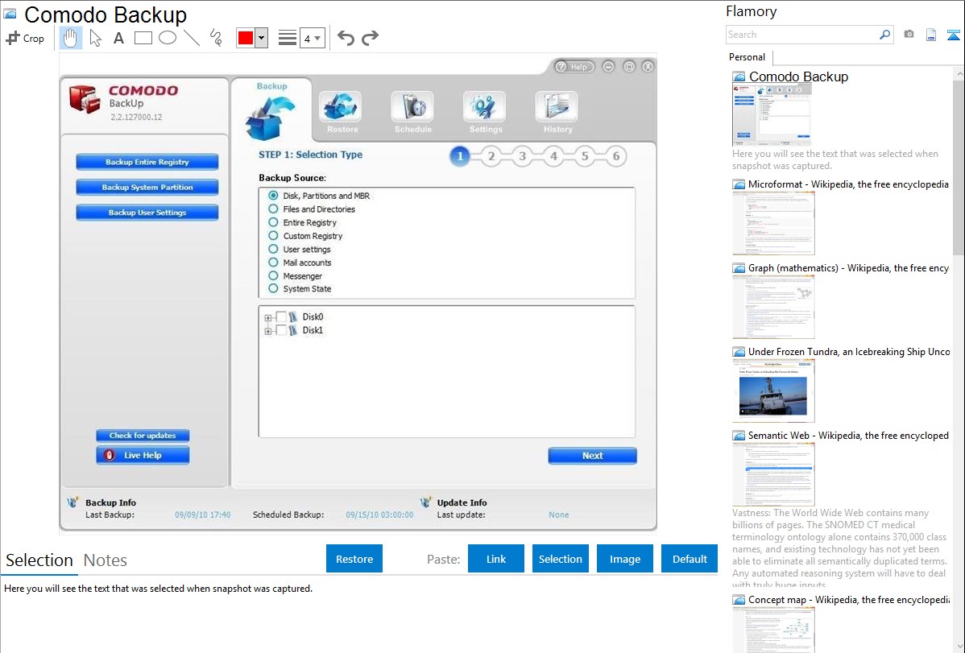Screen dimensions: 965x653
Task: Click Check for updates button
Action: point(143,435)
